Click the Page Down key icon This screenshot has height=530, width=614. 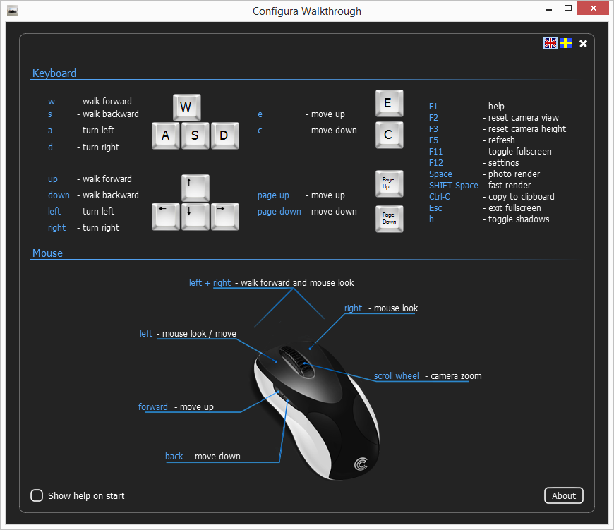[389, 219]
